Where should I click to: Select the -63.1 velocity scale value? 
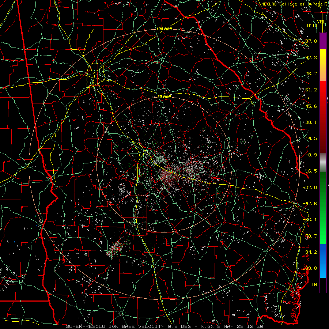(310, 220)
